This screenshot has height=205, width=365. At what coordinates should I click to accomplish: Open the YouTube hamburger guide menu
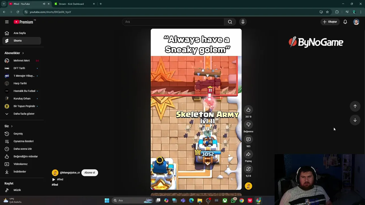[x=7, y=22]
